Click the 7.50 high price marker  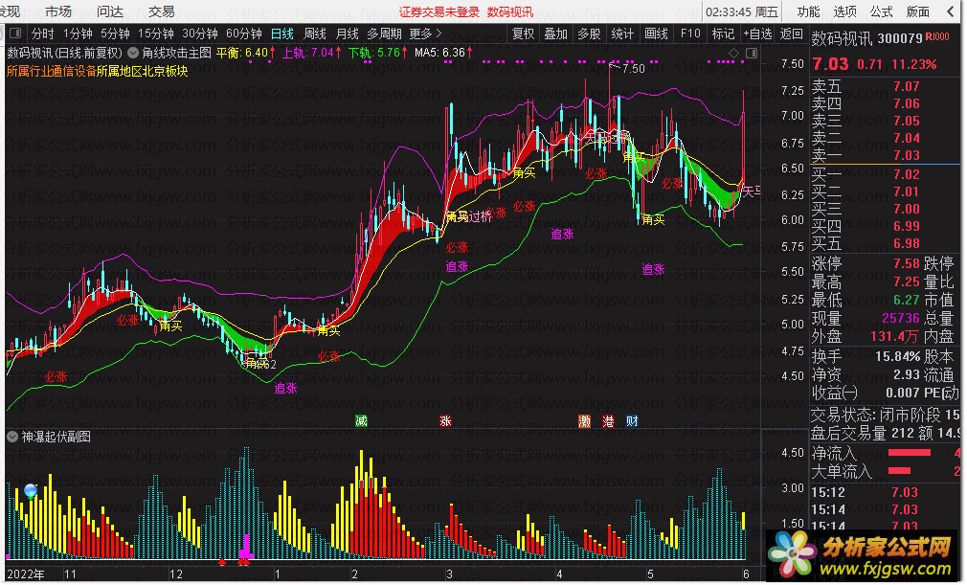pyautogui.click(x=634, y=68)
